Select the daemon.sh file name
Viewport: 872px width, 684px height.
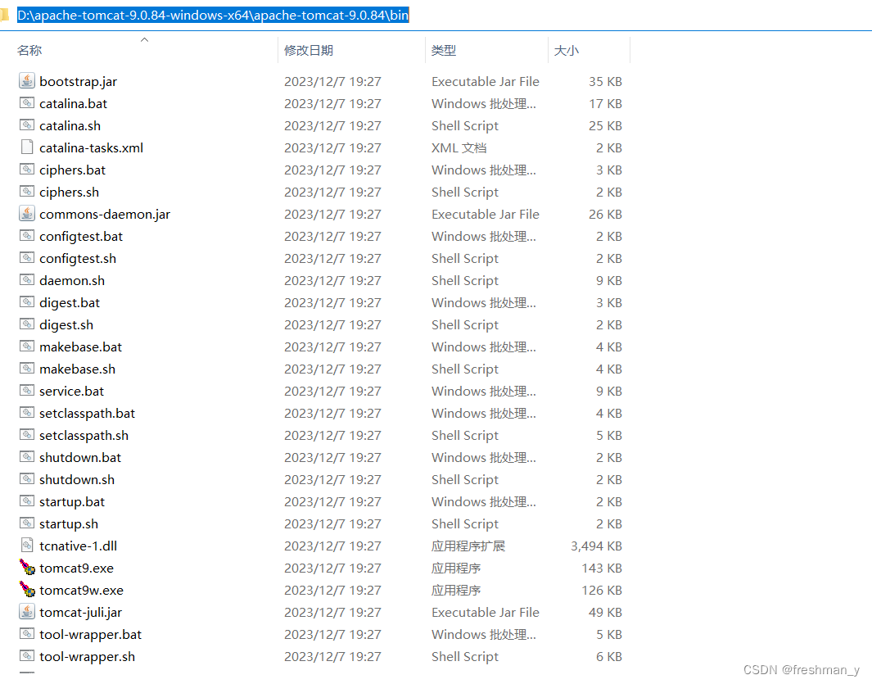coord(72,280)
